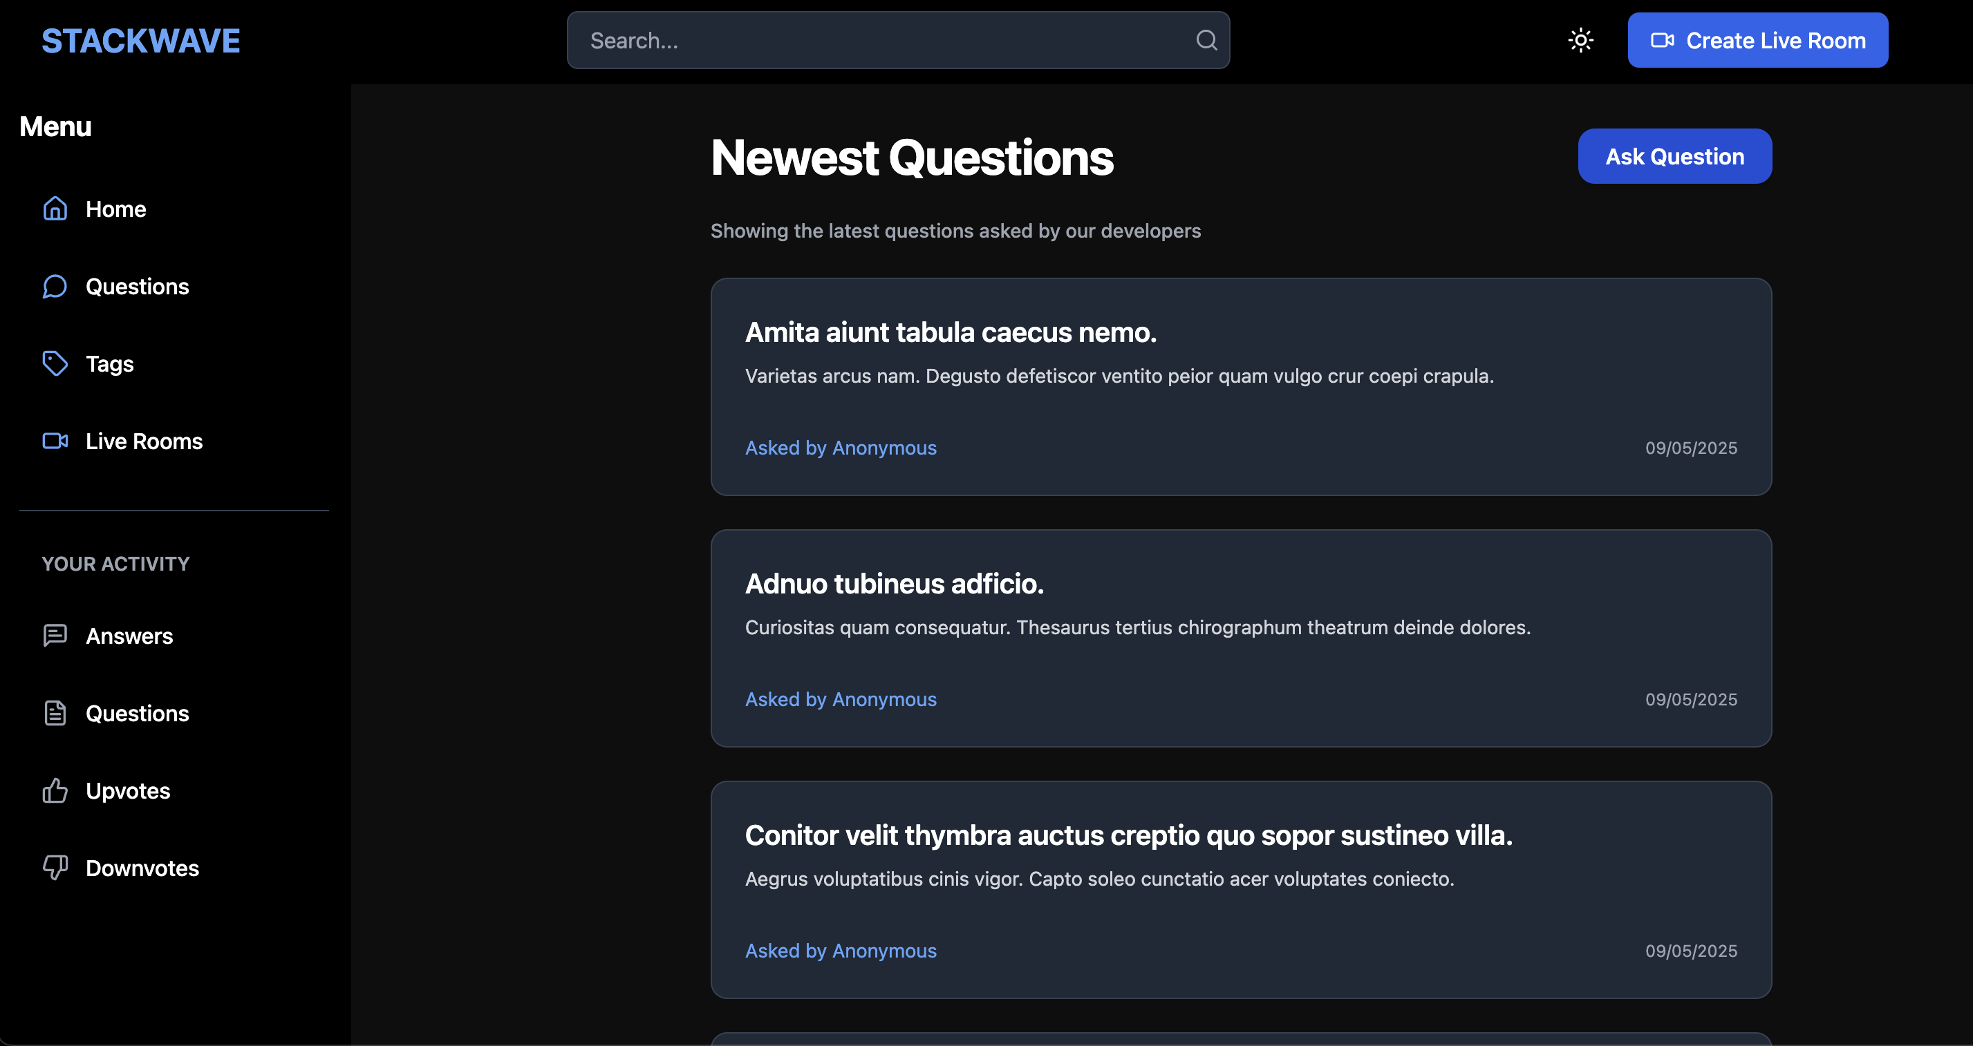The height and width of the screenshot is (1046, 1973).
Task: Toggle light theme with sun icon
Action: coord(1581,41)
